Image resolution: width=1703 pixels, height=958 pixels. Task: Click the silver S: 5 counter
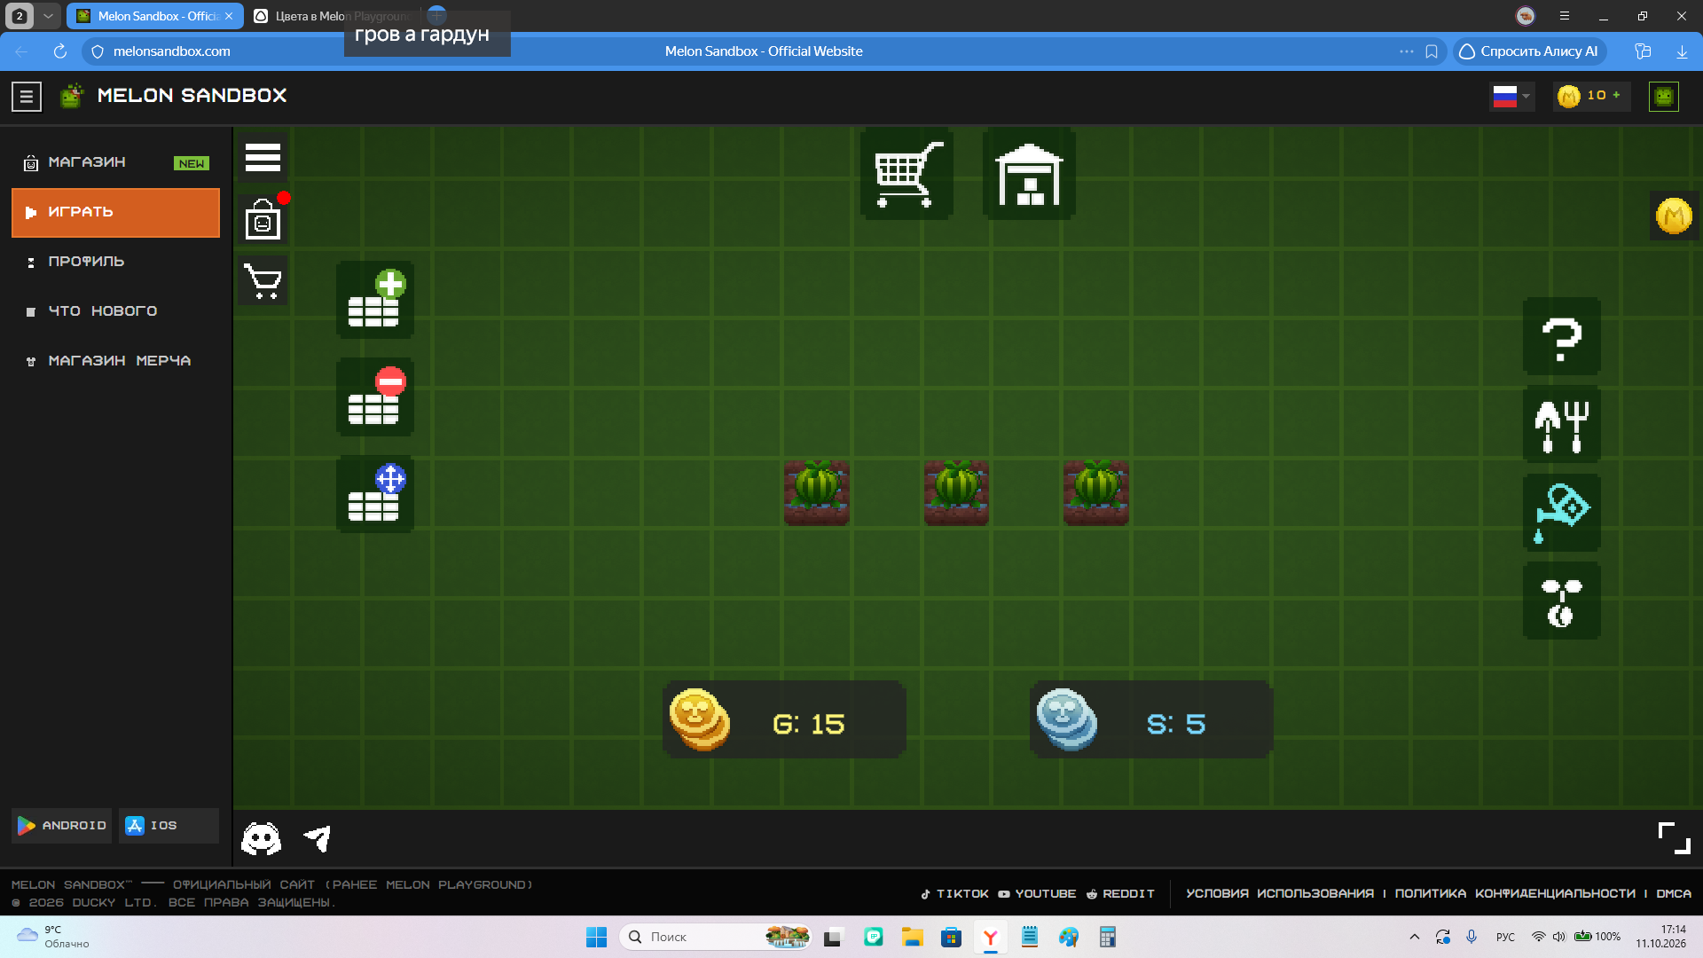tap(1151, 719)
